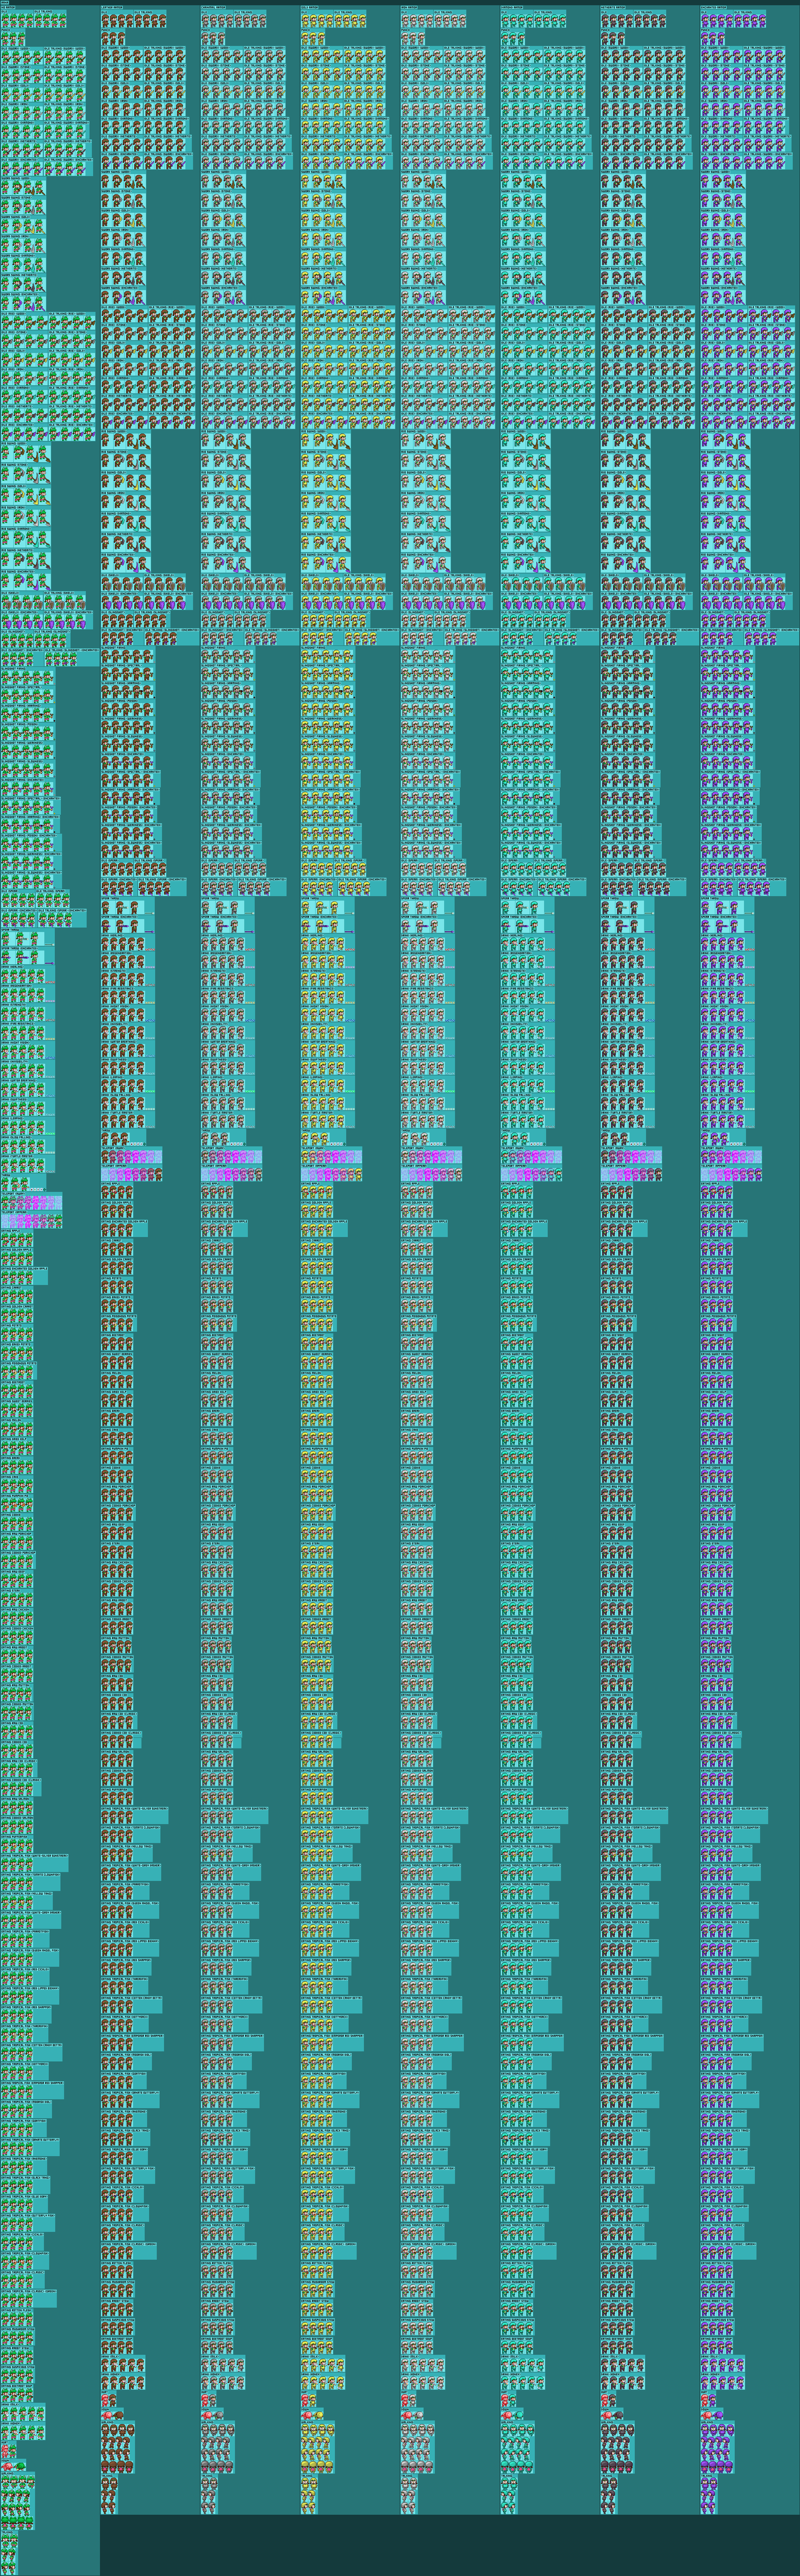The height and width of the screenshot is (2576, 800).
Task: Select the yellow gold armor Idle sprite row
Action: pyautogui.click(x=317, y=20)
